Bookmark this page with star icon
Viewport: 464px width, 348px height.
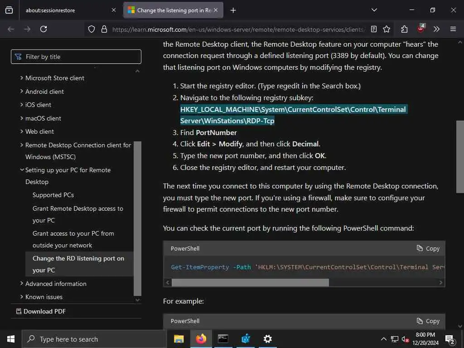tap(387, 29)
